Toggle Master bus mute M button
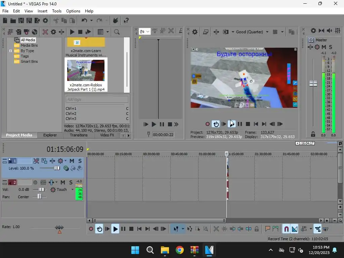The width and height of the screenshot is (344, 258). coord(324,47)
